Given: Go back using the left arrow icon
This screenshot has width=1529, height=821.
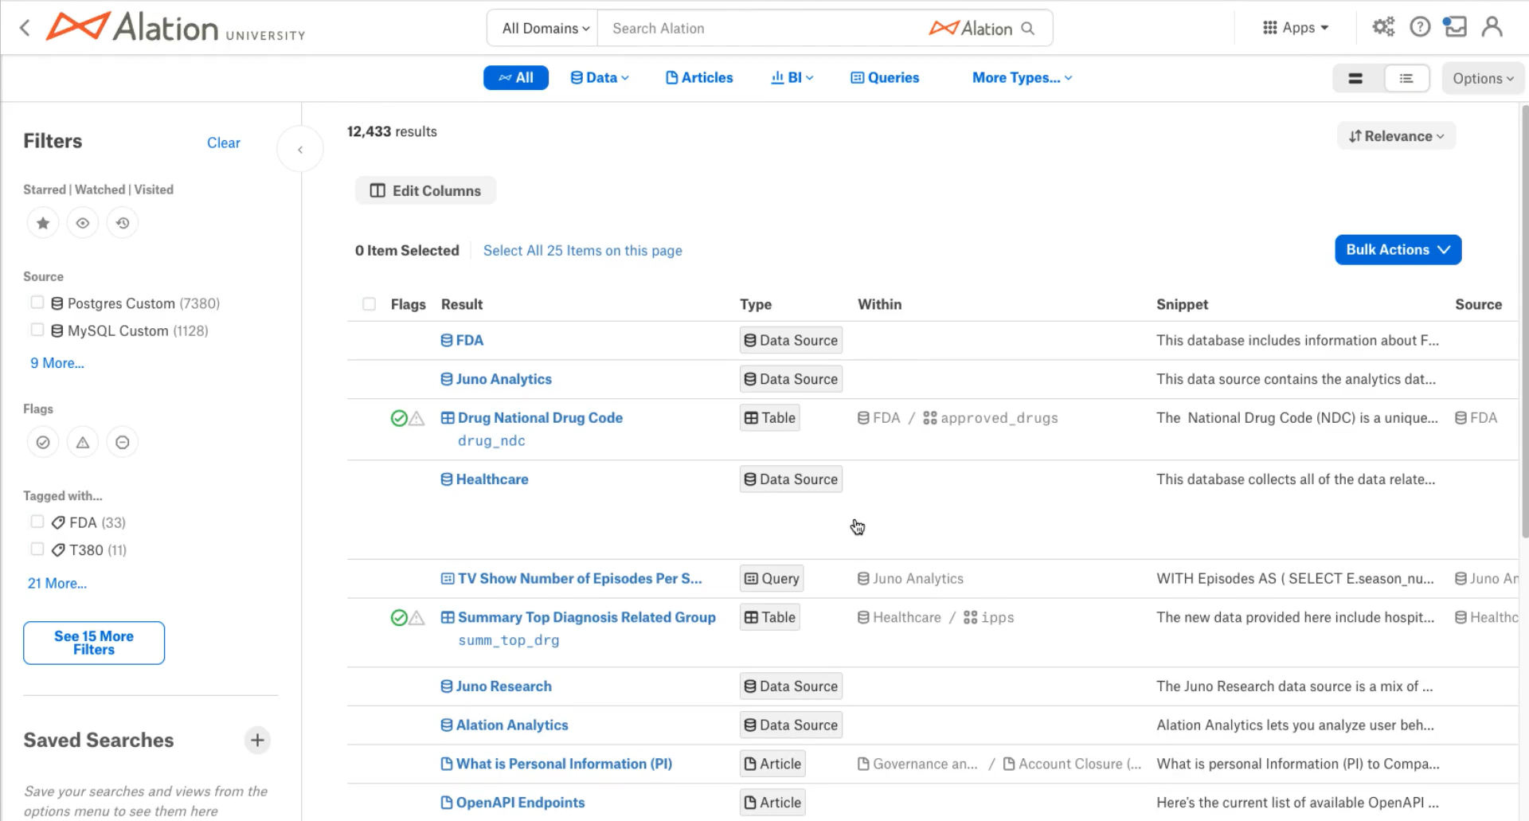Looking at the screenshot, I should pyautogui.click(x=25, y=28).
